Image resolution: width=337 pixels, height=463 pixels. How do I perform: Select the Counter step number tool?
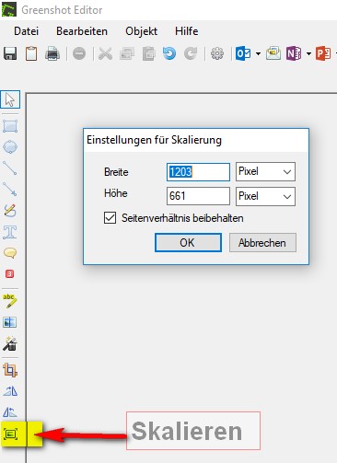10,273
